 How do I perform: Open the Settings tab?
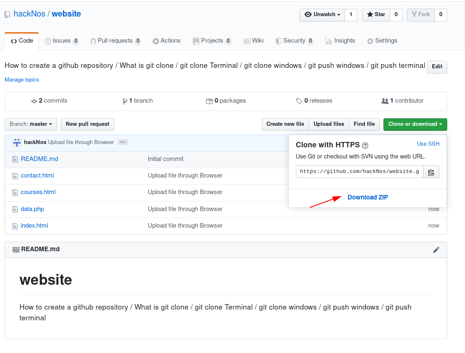pos(382,41)
